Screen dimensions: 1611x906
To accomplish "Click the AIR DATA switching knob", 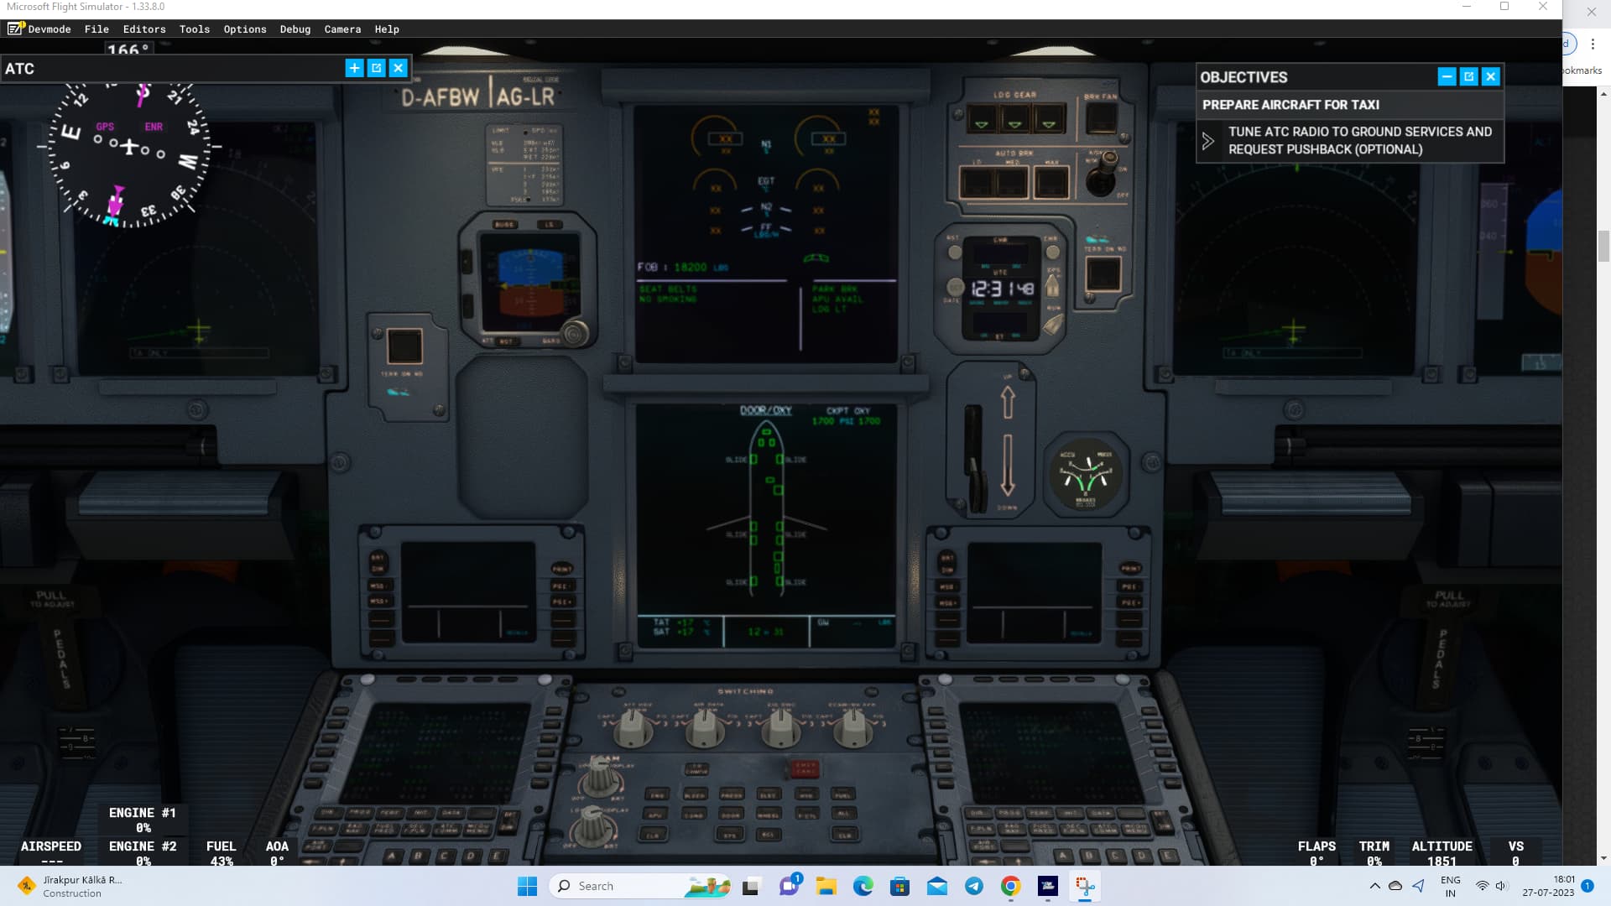I will [x=706, y=728].
